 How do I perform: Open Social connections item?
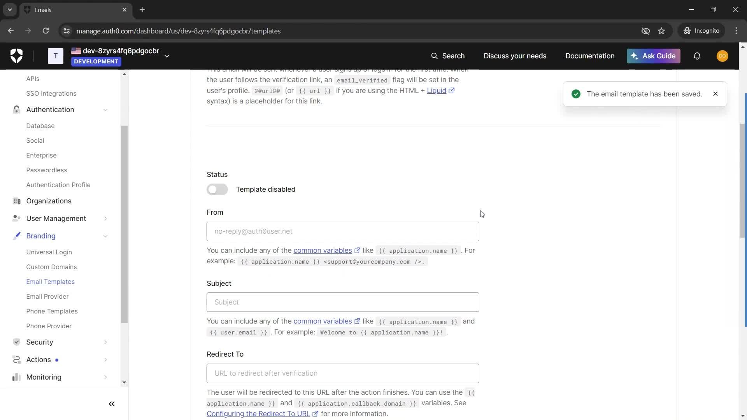click(35, 140)
